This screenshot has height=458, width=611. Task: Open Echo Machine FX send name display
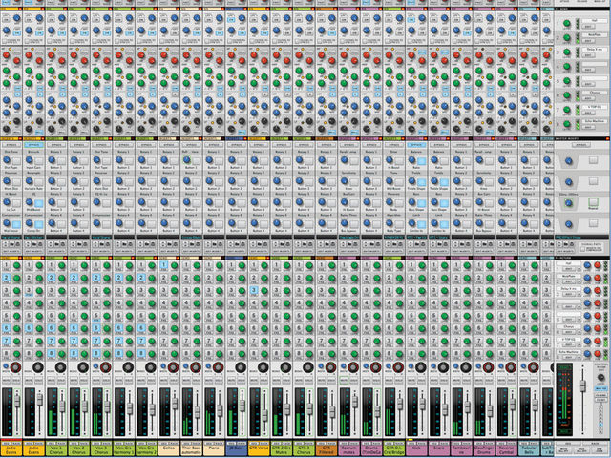click(x=594, y=121)
